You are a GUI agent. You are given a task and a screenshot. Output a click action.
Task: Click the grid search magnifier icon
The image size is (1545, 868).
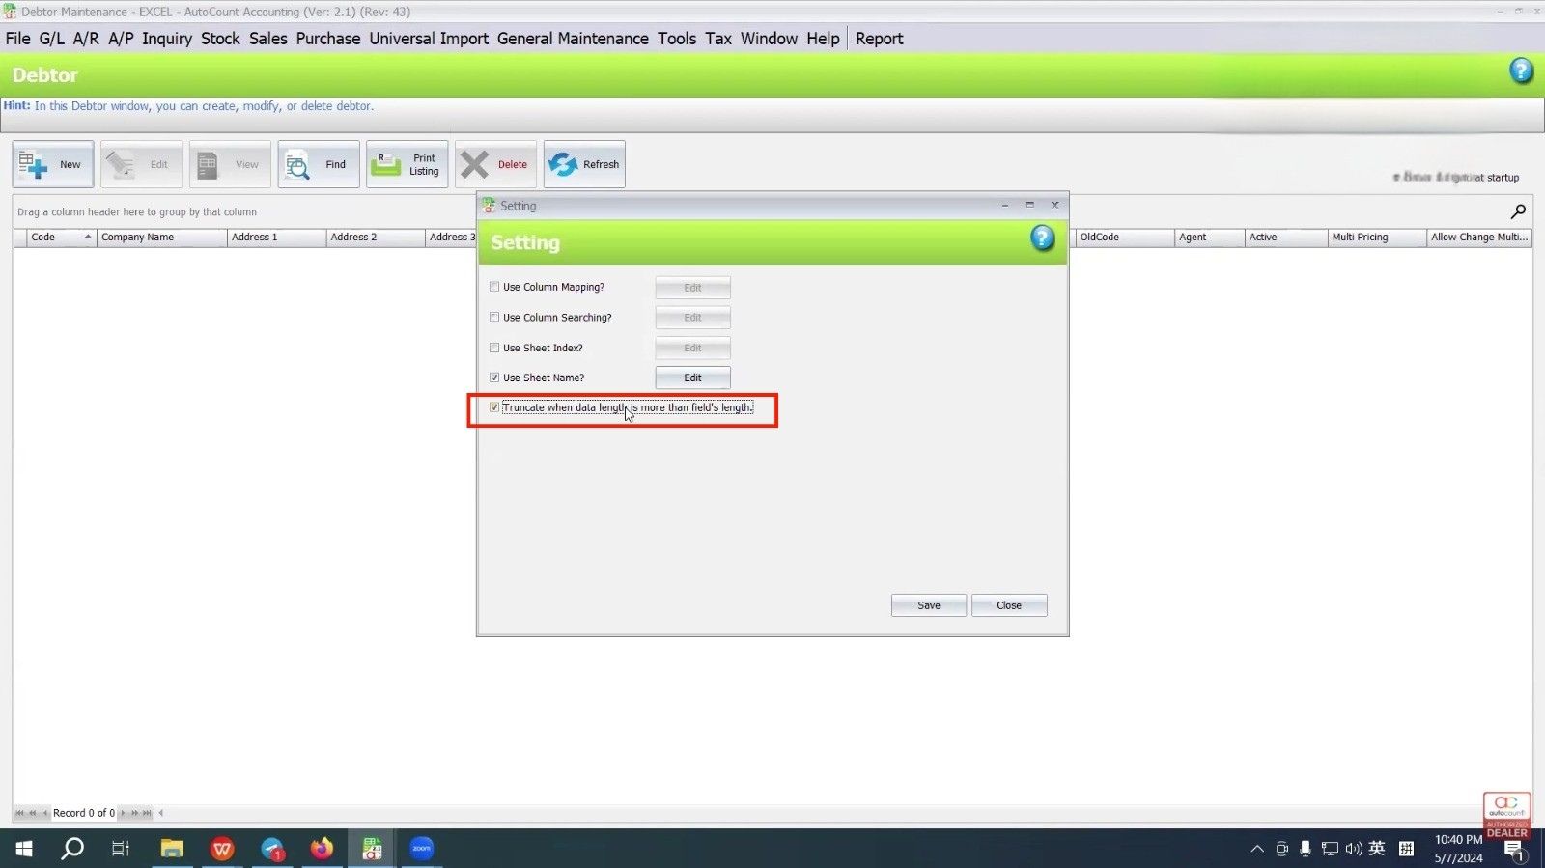(x=1518, y=211)
